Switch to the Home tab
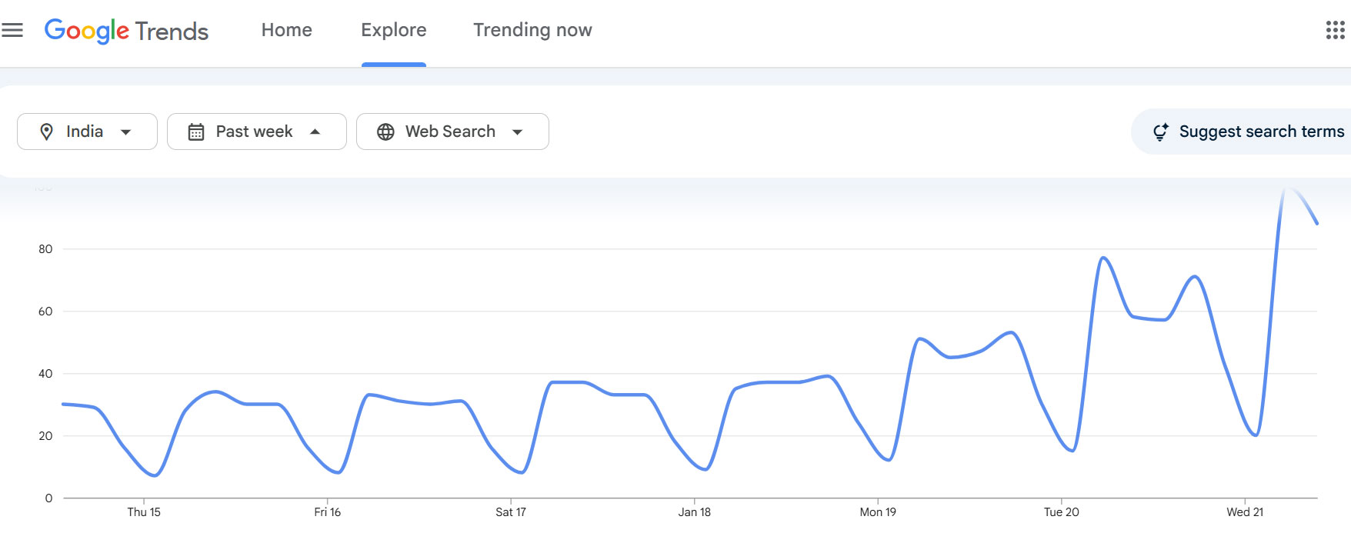 [285, 29]
